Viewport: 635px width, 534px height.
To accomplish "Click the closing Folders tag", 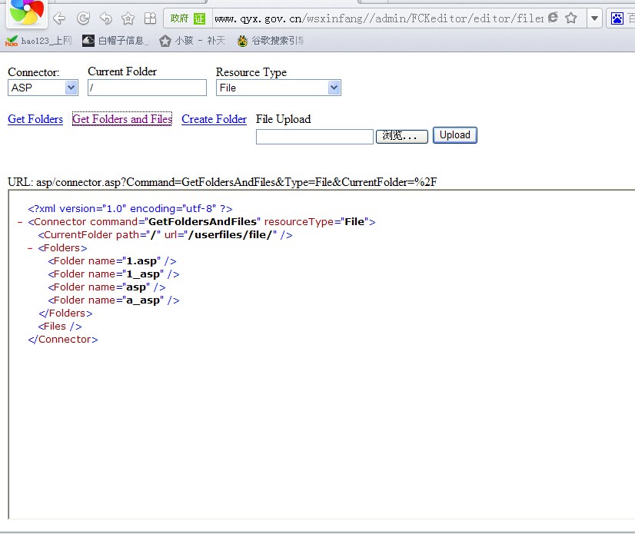I will point(65,313).
